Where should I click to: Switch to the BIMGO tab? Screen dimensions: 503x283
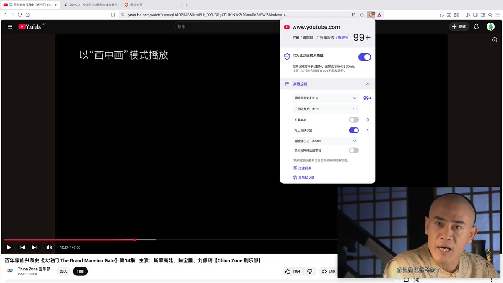click(x=91, y=5)
